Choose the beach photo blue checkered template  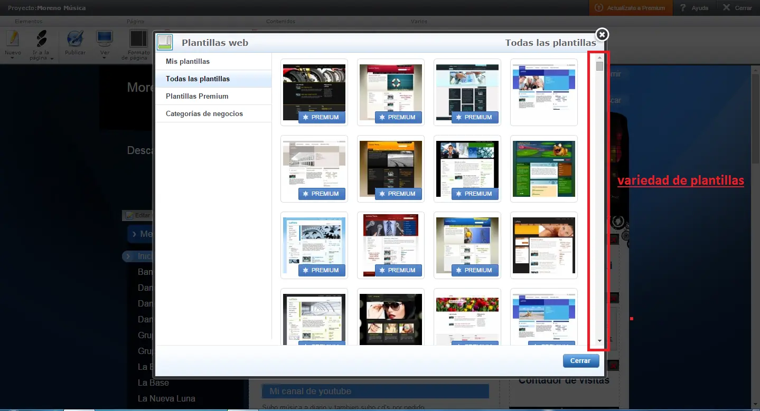pyautogui.click(x=544, y=317)
